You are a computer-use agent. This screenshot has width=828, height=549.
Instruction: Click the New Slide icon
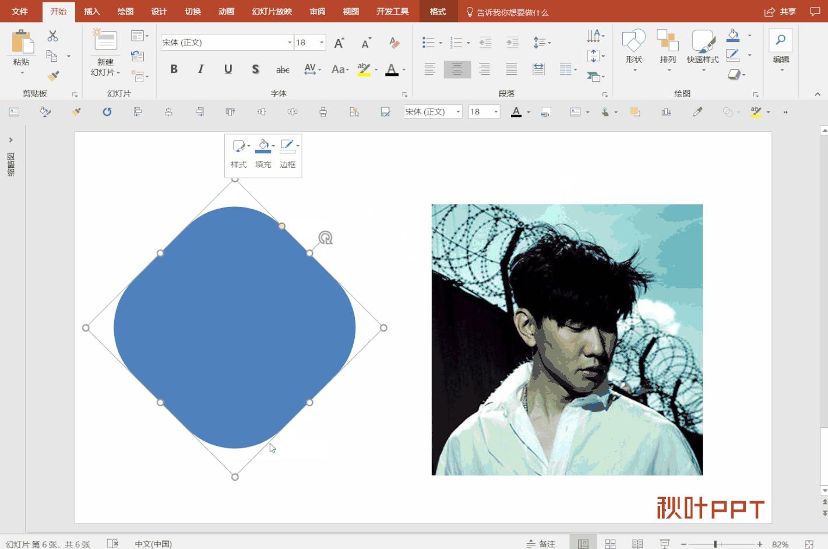105,40
